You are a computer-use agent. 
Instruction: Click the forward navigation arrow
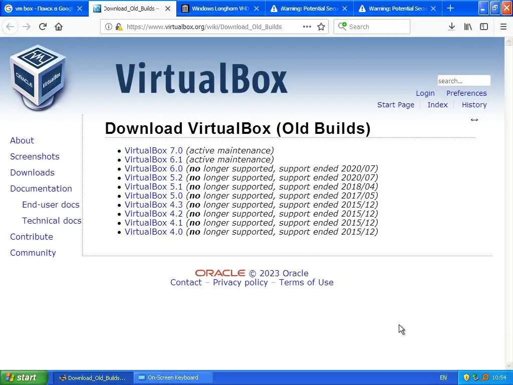tap(27, 27)
